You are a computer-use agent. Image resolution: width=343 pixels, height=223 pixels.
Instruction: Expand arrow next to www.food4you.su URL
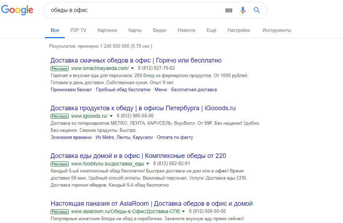coord(148,164)
